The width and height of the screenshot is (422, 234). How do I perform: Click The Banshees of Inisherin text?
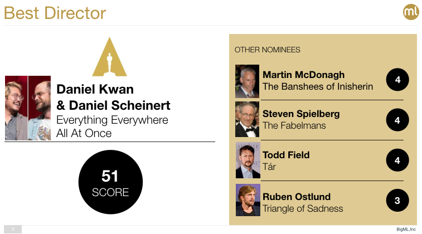coord(318,87)
